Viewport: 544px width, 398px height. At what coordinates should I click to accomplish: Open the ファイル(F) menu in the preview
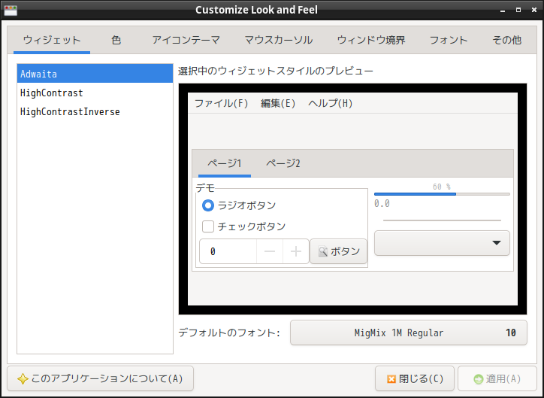221,104
